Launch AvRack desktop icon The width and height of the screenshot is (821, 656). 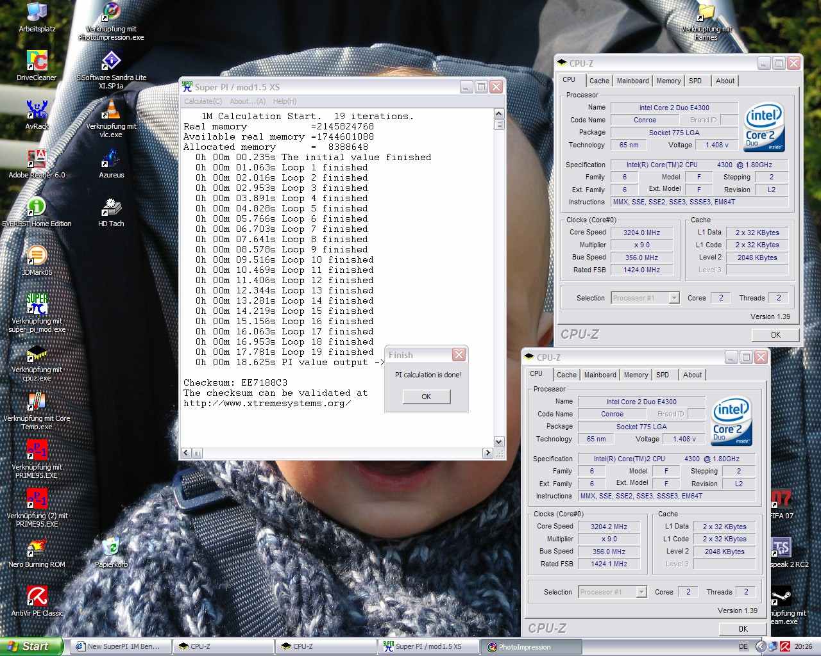[37, 115]
